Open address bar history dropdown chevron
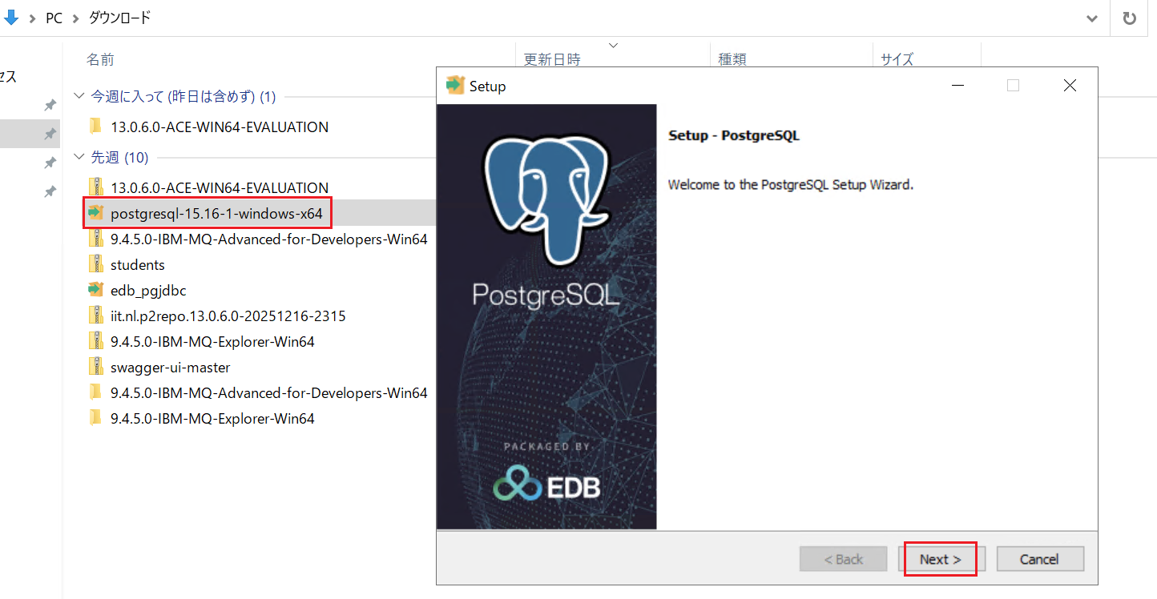1157x599 pixels. pos(1092,18)
